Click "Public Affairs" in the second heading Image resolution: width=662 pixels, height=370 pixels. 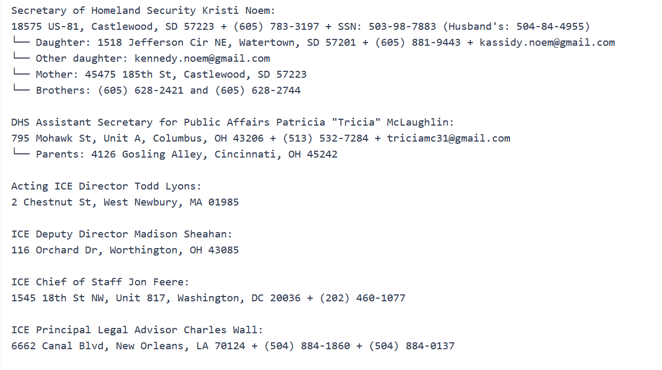click(x=227, y=122)
